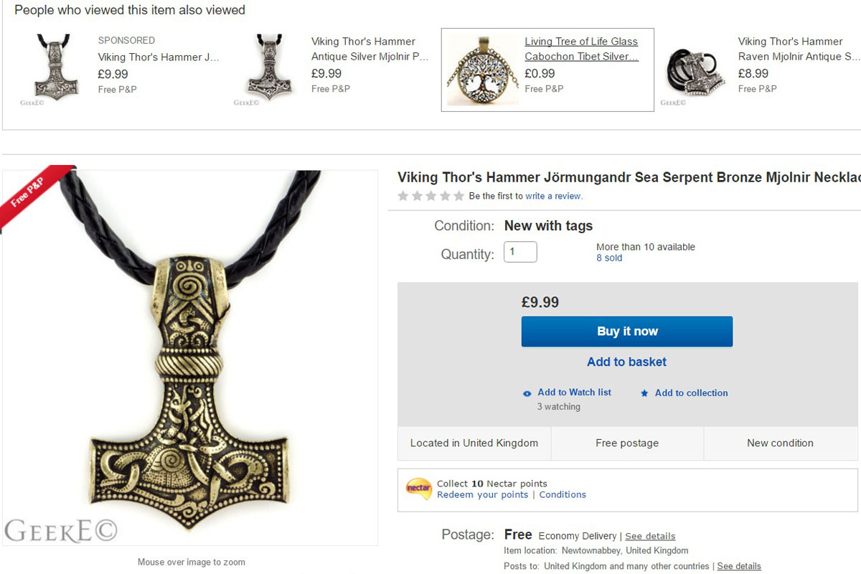Open the Living Tree of Life listing title
This screenshot has height=574, width=861.
click(x=581, y=48)
